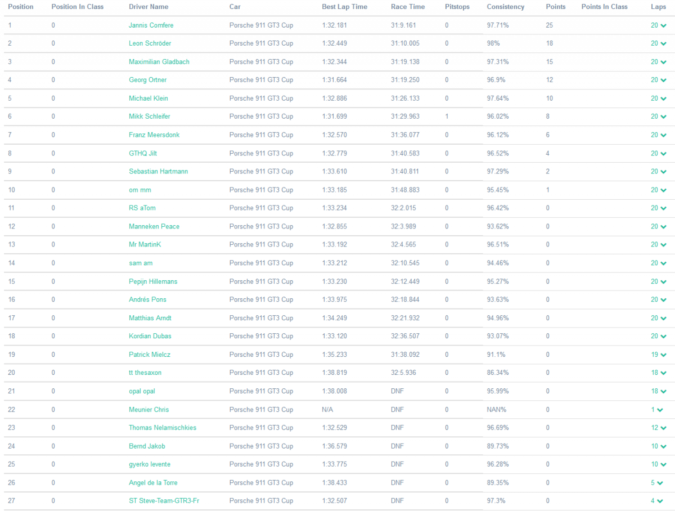Expand laps for Angel de la Torre
The width and height of the screenshot is (675, 515).
click(x=656, y=483)
